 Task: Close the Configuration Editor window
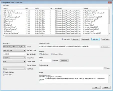click(110, 3)
